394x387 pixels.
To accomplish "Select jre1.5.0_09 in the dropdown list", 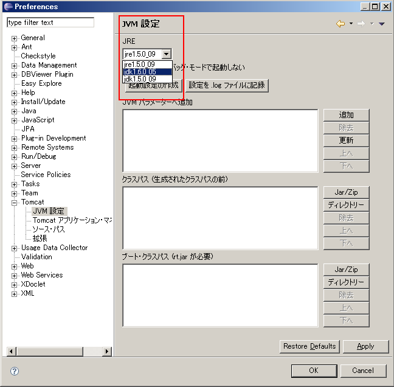I will pyautogui.click(x=147, y=64).
